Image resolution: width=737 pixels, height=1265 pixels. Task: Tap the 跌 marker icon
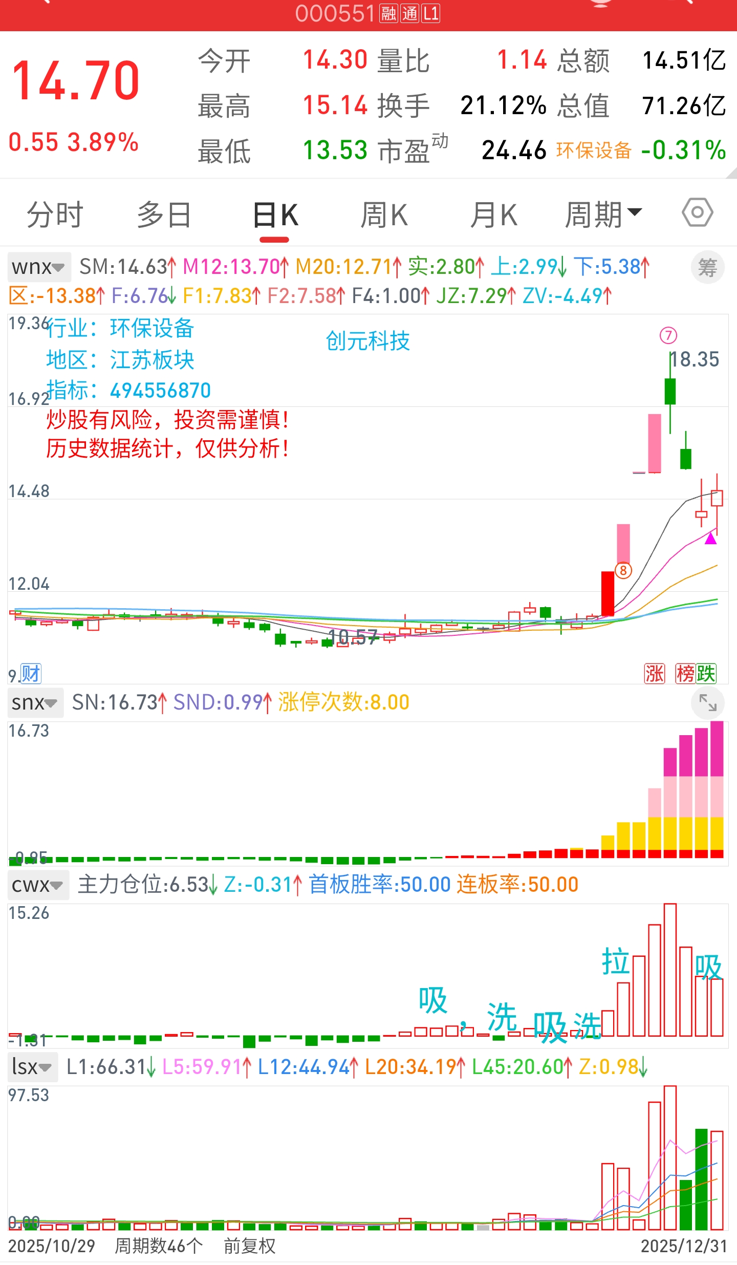706,674
